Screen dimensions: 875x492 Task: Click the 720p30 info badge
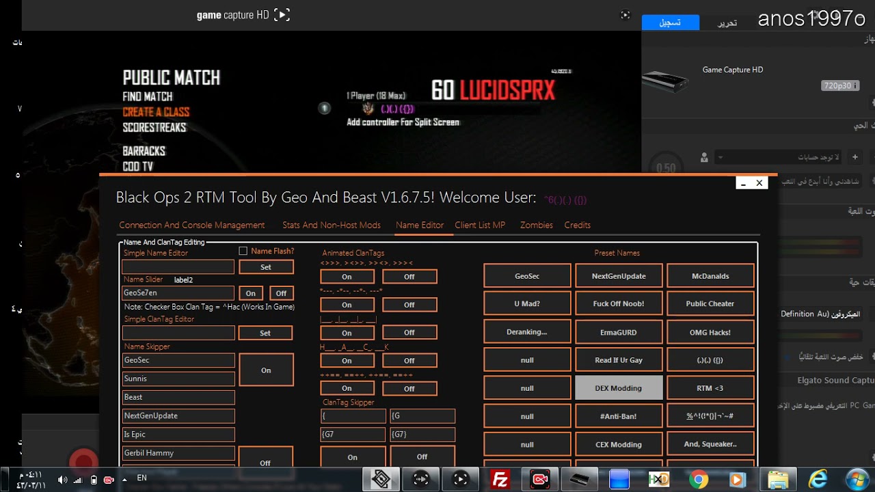click(x=840, y=85)
